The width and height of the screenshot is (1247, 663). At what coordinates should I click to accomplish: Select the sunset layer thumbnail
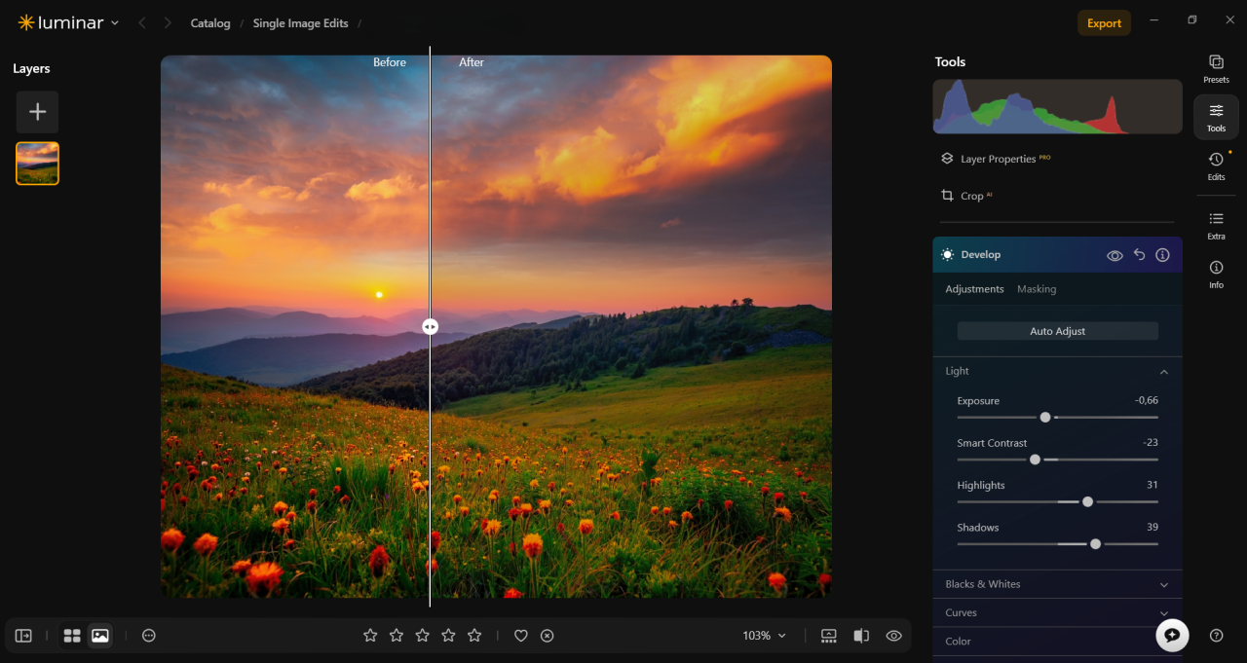(37, 164)
